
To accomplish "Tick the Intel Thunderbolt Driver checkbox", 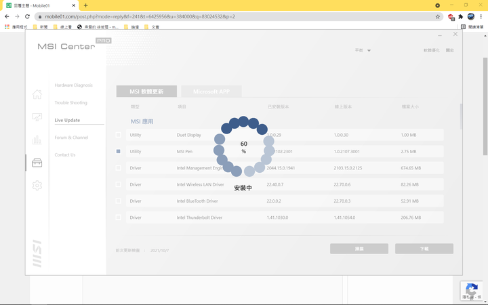I will tap(118, 218).
